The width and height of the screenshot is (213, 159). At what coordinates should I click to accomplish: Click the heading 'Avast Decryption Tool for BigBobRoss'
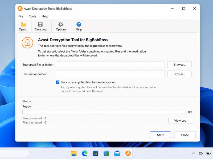pos(73,40)
